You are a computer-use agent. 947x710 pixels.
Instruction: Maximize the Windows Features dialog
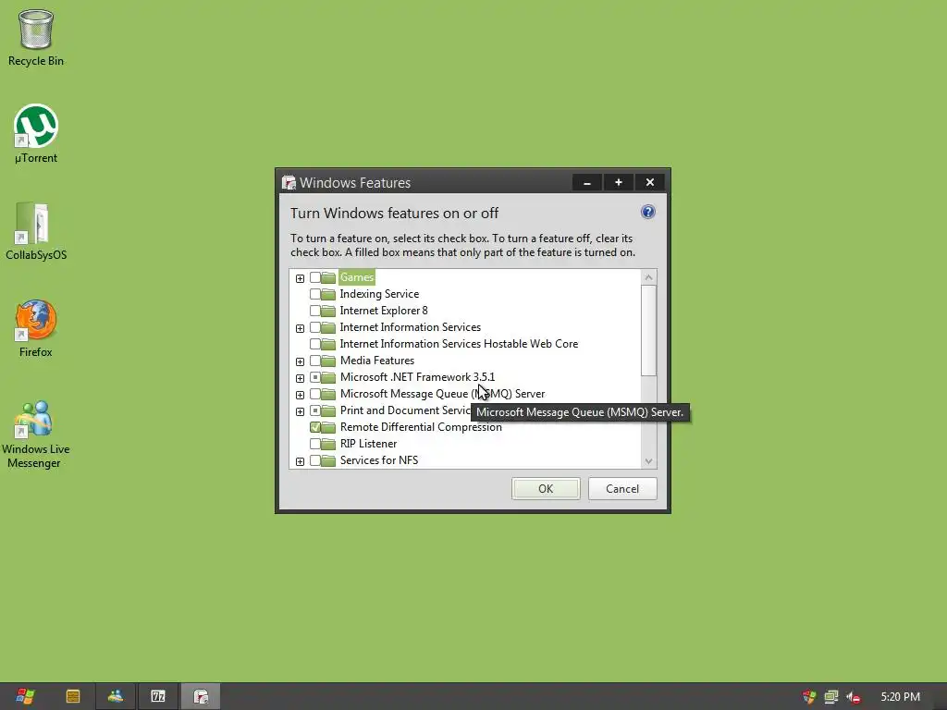619,182
